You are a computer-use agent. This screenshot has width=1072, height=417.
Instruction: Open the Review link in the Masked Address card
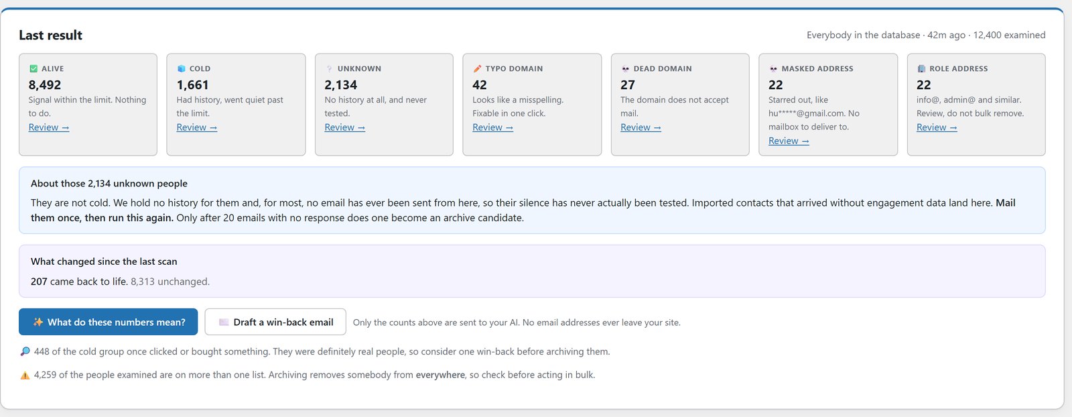point(789,141)
